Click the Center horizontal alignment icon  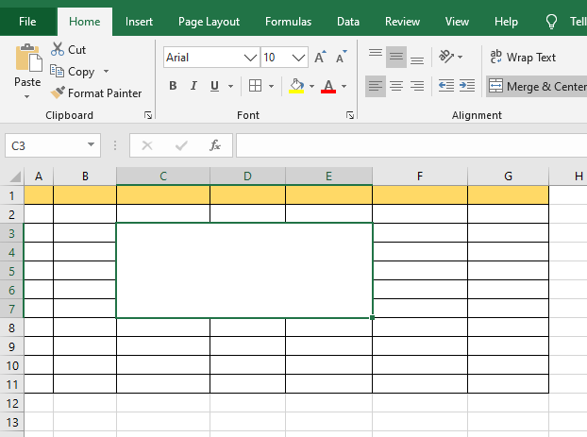coord(396,86)
